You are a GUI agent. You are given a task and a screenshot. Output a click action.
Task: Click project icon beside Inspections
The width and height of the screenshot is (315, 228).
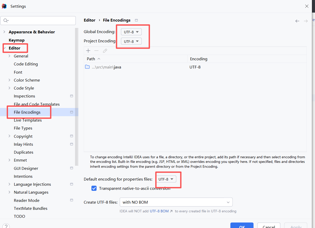72,96
